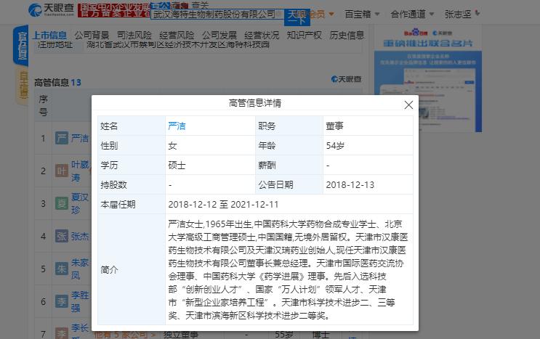
Task: Expand the 合作通道 dropdown
Action: [x=412, y=14]
